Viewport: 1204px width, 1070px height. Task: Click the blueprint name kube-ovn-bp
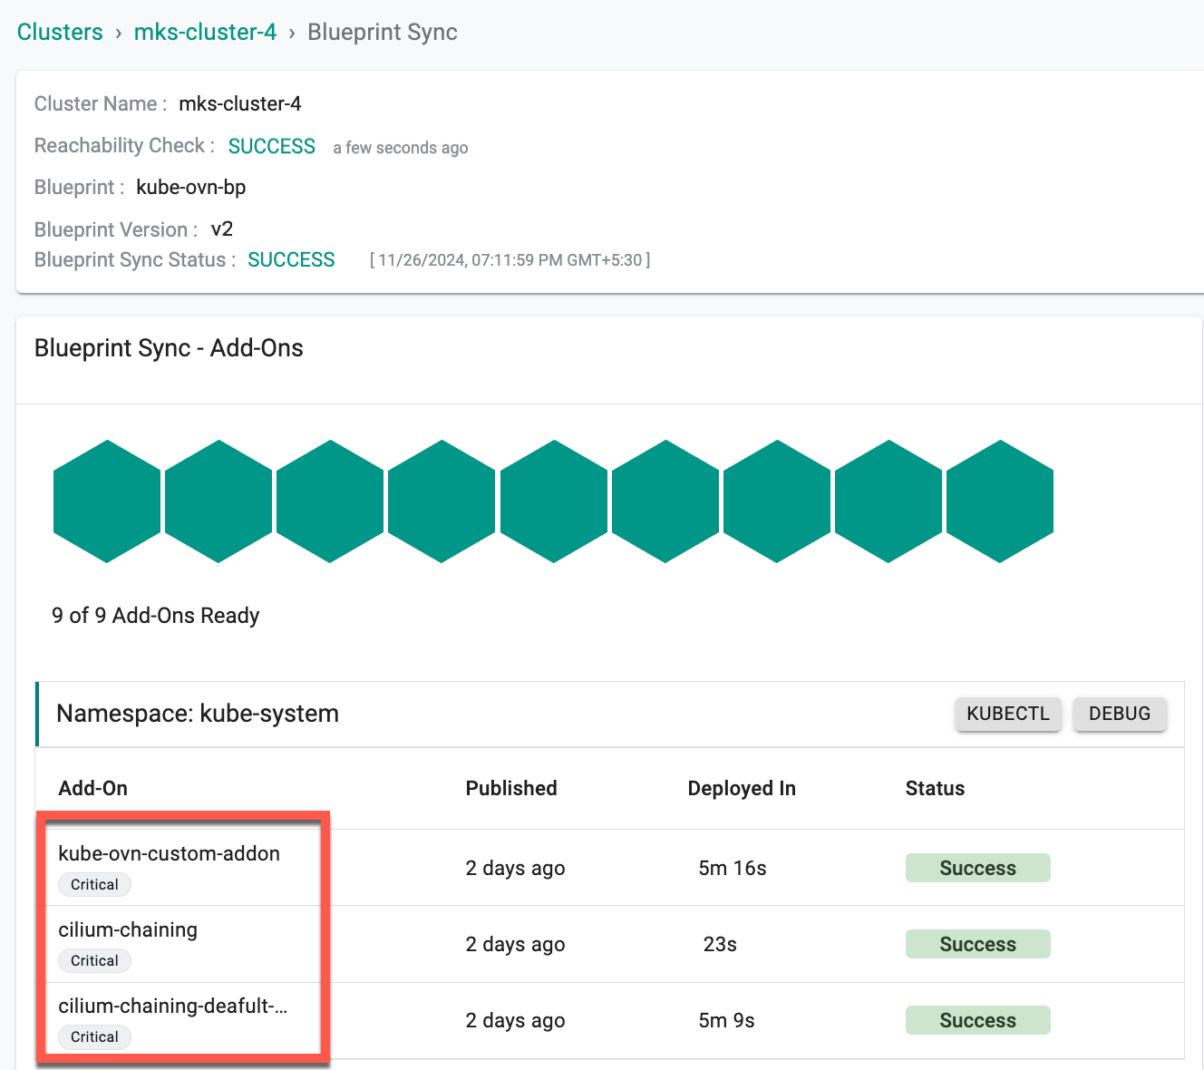pyautogui.click(x=191, y=187)
